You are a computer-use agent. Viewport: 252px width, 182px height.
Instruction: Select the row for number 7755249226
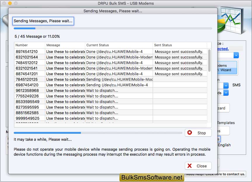point(111,96)
